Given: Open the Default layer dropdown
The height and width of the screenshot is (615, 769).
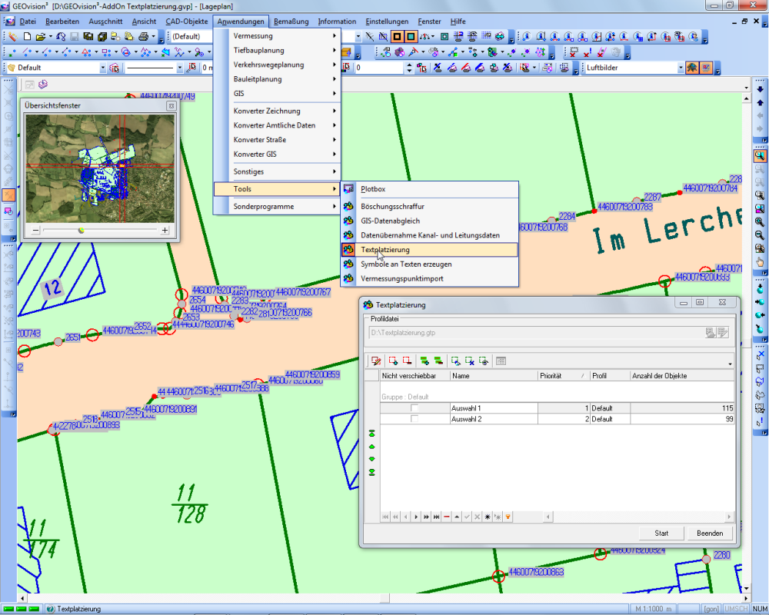Looking at the screenshot, I should click(x=102, y=68).
